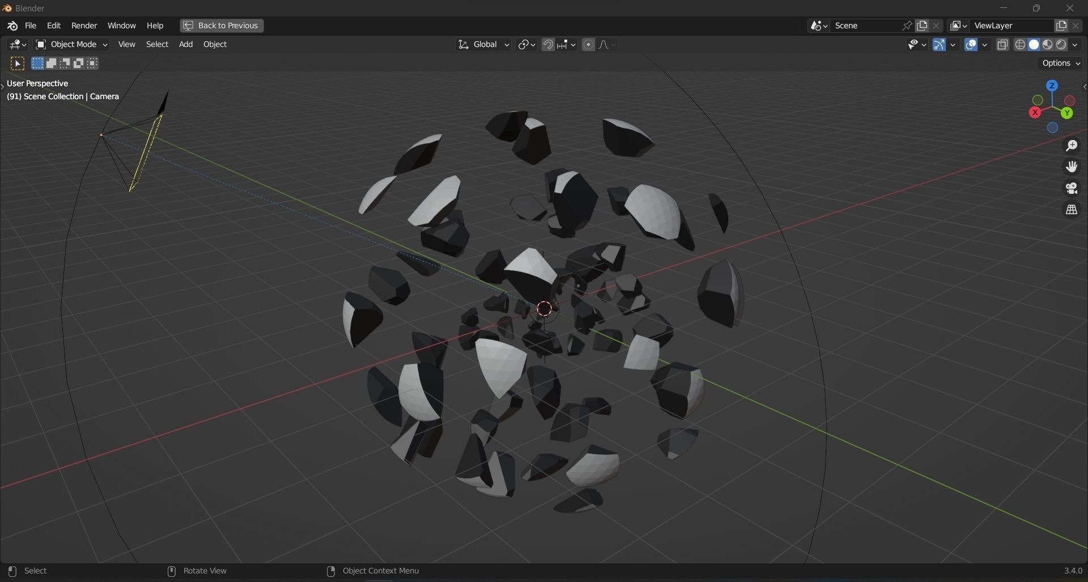Switch to material preview shading
Viewport: 1088px width, 582px height.
(x=1047, y=44)
